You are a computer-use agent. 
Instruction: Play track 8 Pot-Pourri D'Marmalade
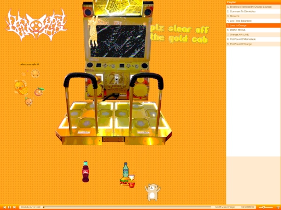coord(253,39)
